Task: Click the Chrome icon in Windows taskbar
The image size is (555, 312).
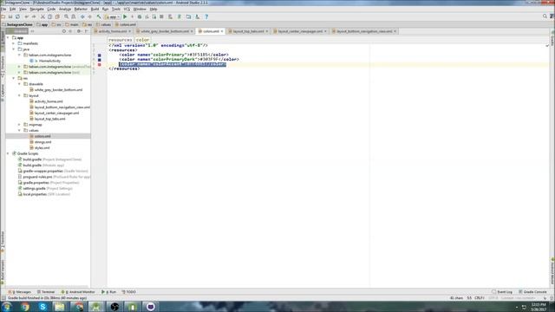Action: 24,306
